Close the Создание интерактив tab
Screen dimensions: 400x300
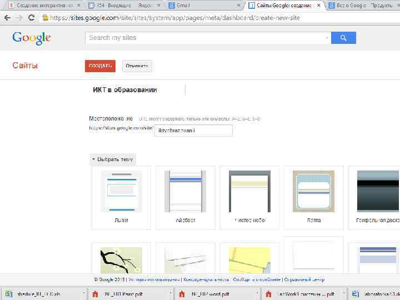[79, 5]
